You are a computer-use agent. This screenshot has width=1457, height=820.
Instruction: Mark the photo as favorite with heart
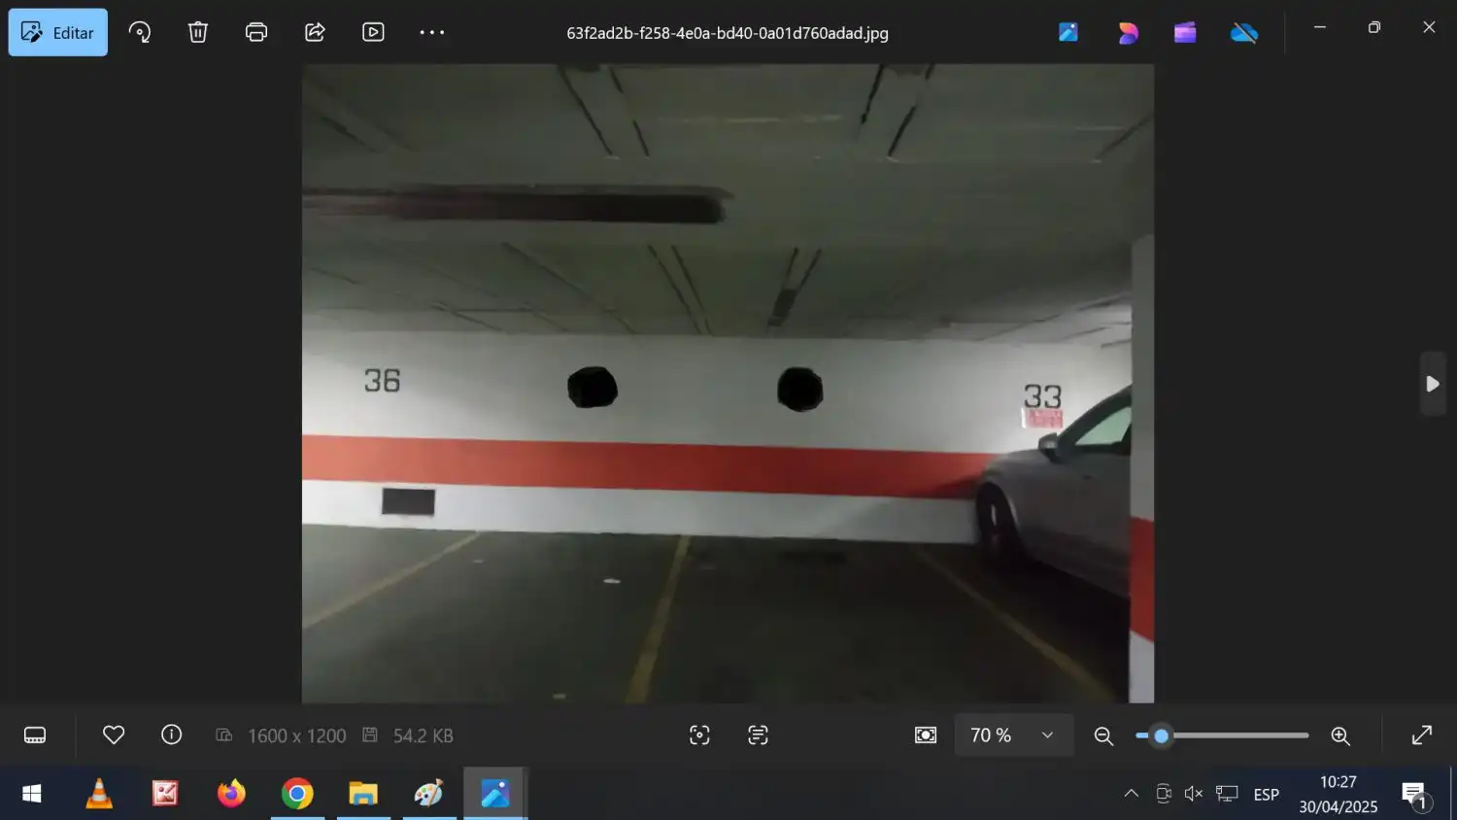[114, 735]
